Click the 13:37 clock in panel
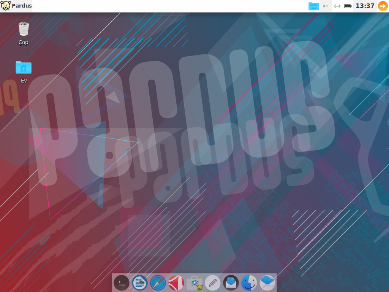This screenshot has width=389, height=292. point(365,6)
